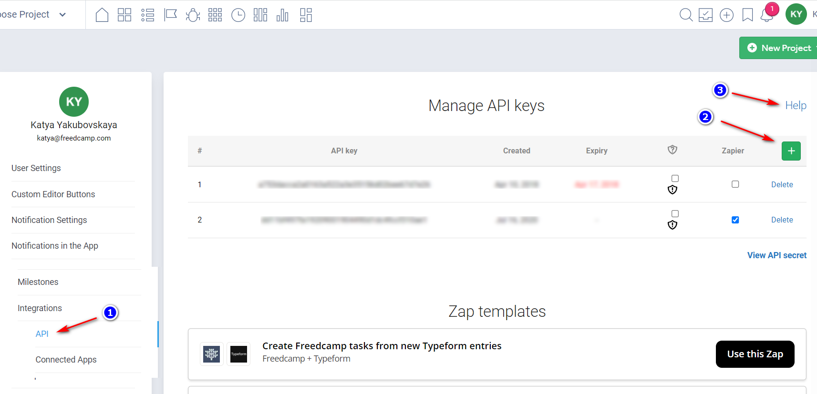
Task: Enable Zapier checkbox for API key 1
Action: (735, 184)
